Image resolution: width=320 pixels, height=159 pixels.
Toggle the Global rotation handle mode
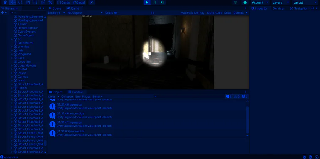79,2
